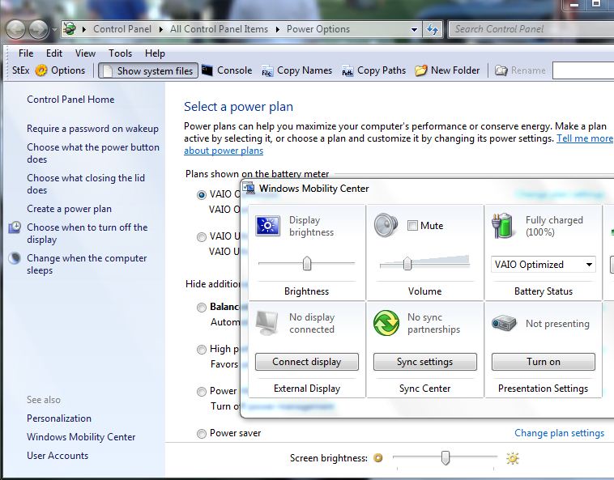Open the File menu
614x480 pixels.
tap(26, 53)
